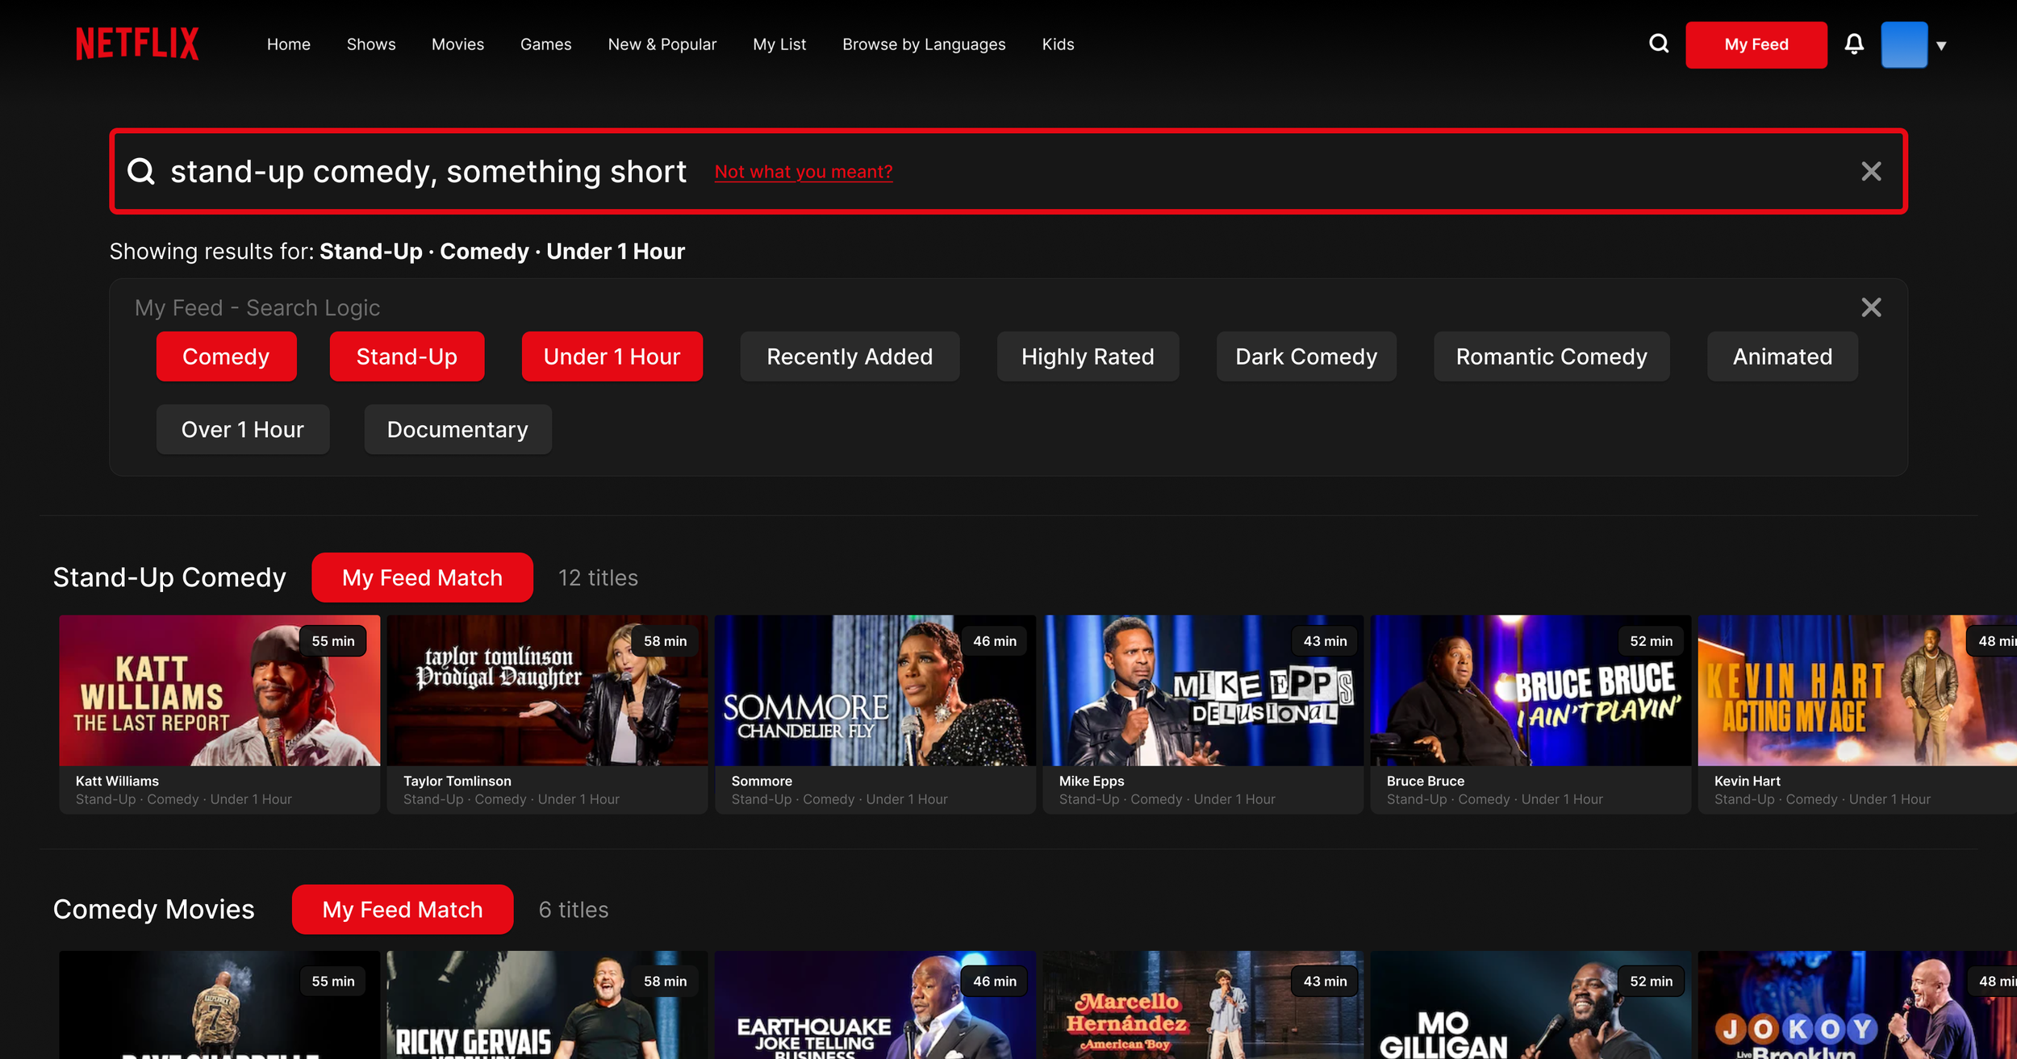Toggle off the Stand-Up filter chip
Viewport: 2017px width, 1059px height.
[407, 356]
